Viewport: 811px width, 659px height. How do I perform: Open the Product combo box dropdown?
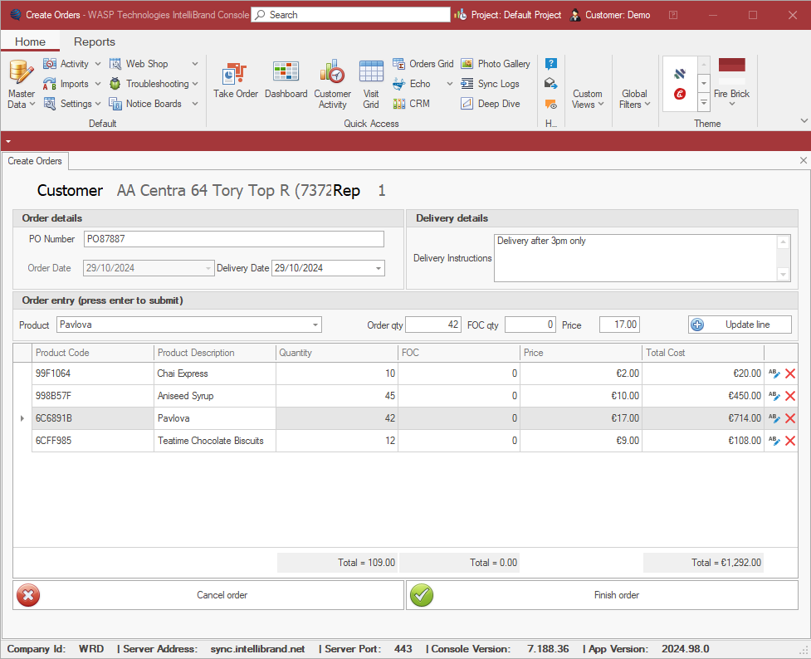coord(315,325)
